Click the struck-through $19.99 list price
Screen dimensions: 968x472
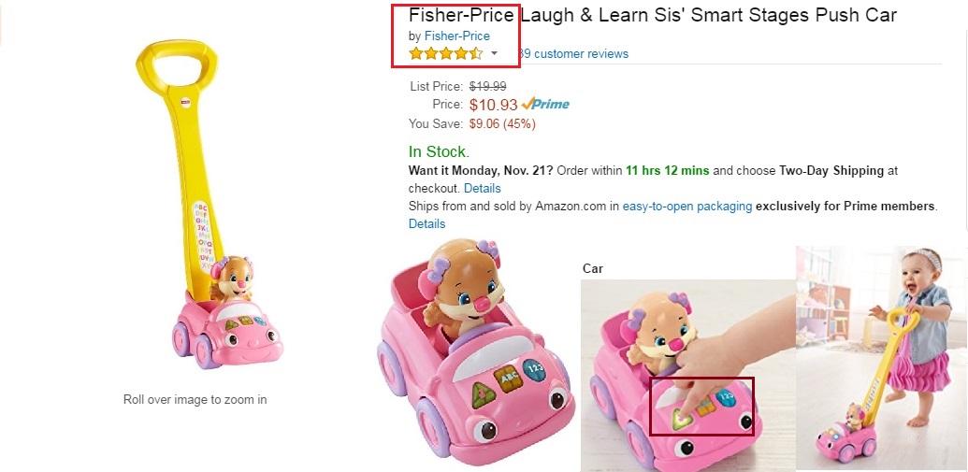487,86
